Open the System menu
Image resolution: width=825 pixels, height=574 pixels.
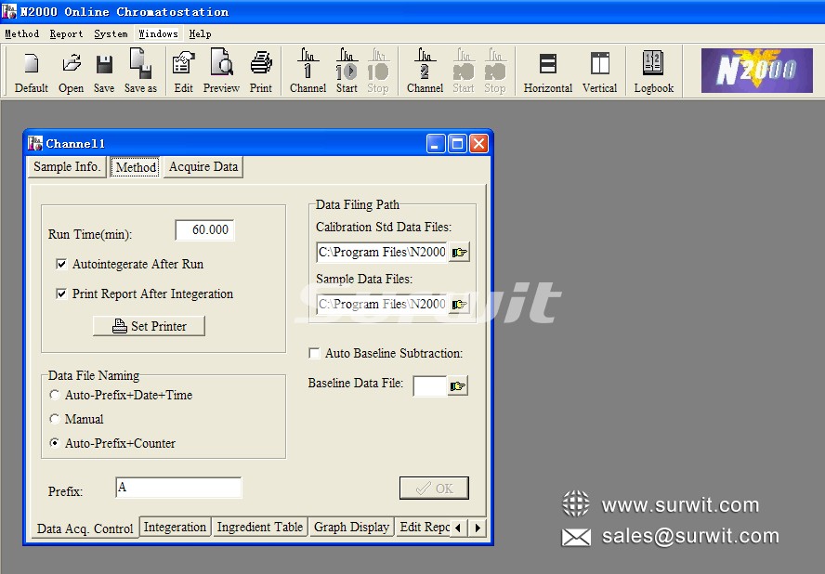click(x=111, y=33)
